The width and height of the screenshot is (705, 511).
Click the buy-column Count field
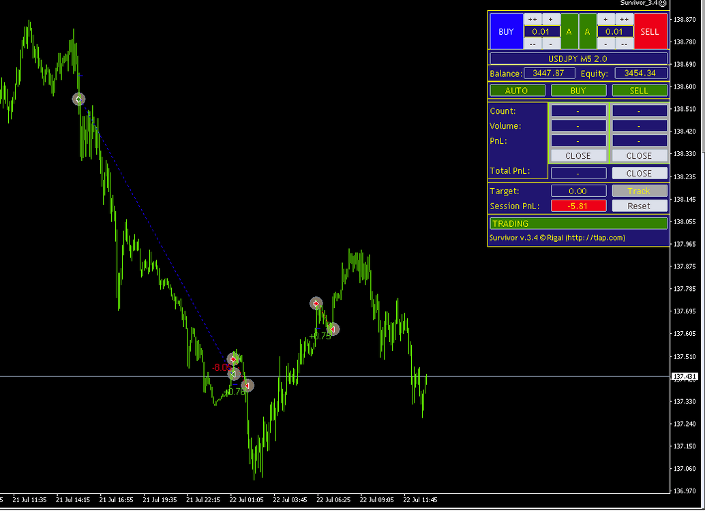pyautogui.click(x=578, y=110)
